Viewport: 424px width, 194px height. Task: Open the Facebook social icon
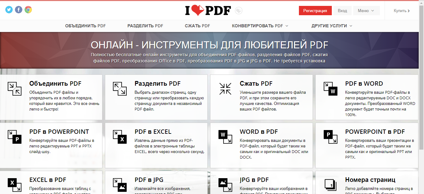[x=19, y=10]
